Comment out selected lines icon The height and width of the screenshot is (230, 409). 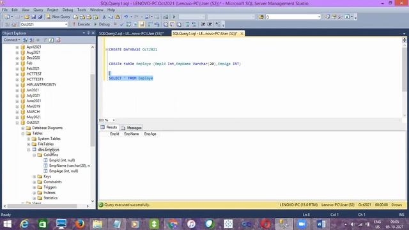[x=187, y=24]
